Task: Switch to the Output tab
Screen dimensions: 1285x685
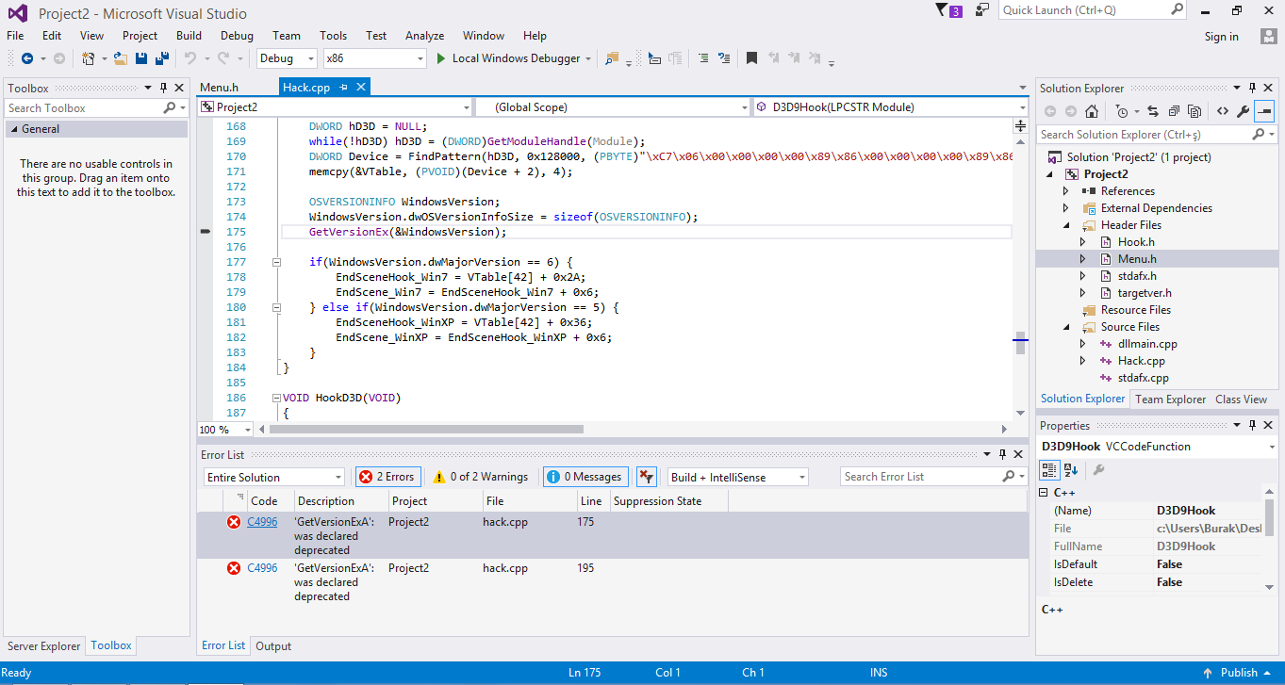Action: (x=273, y=646)
